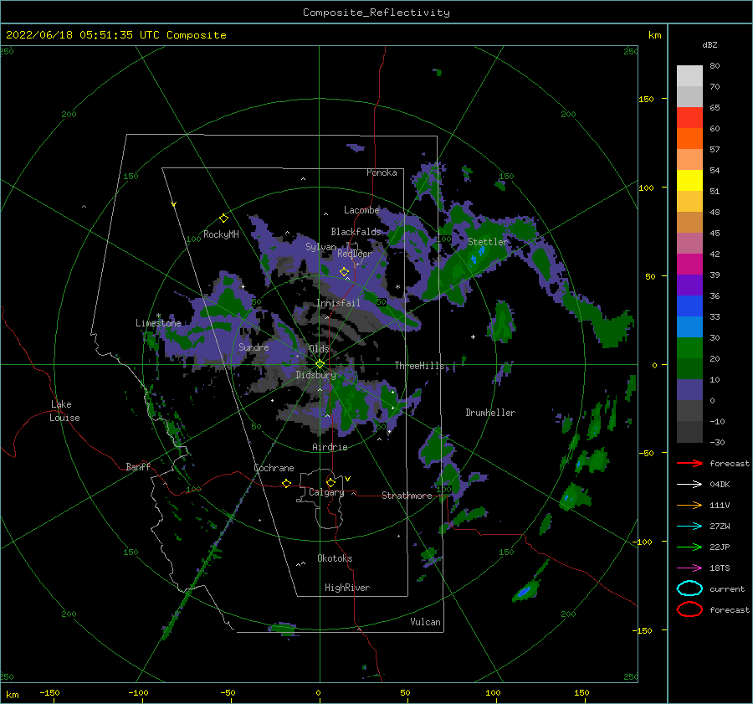Select the 20 dBZ green color swatch

[x=689, y=348]
